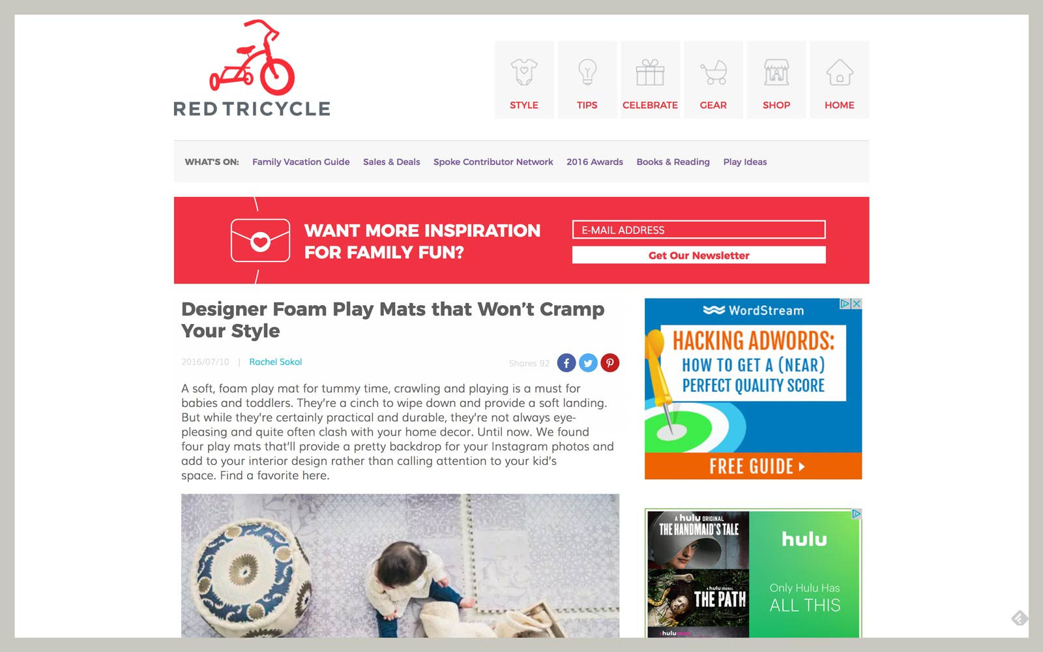
Task: Visit Spoke Contributor Network page
Action: coord(493,162)
